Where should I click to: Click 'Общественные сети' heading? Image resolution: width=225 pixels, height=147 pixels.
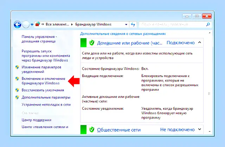point(119,130)
